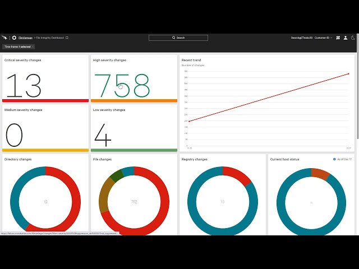Screen dimensions: 359x269
Task: Click the orange segment of Current host status donut
Action: coord(320,173)
